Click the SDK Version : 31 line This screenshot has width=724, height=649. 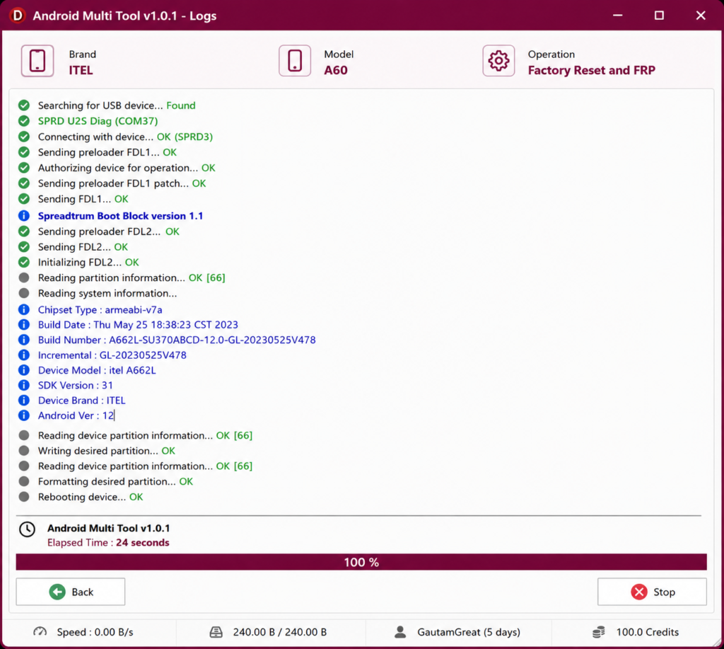click(75, 386)
